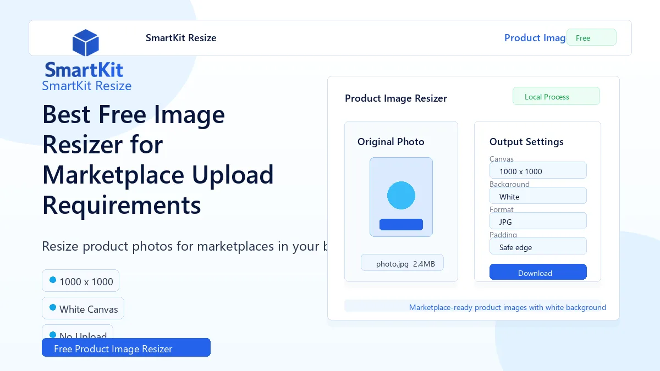Screen dimensions: 660x371
Task: Click the blue dot in 1000 x 1000 chip
Action: pyautogui.click(x=53, y=280)
